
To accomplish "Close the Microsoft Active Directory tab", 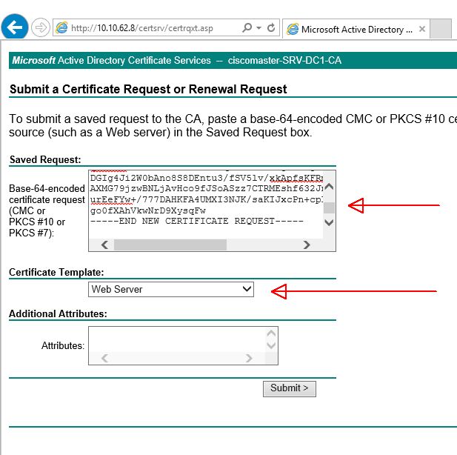I will (421, 29).
